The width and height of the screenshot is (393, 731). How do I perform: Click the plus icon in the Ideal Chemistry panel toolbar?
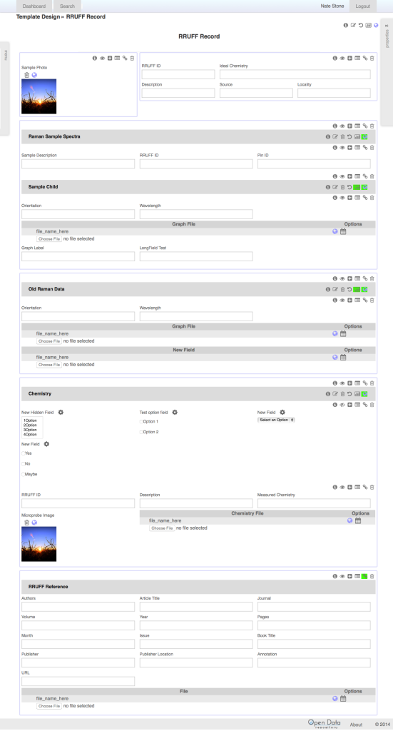(349, 59)
